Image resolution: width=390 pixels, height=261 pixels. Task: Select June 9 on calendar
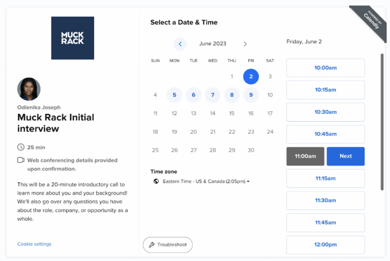tap(251, 95)
